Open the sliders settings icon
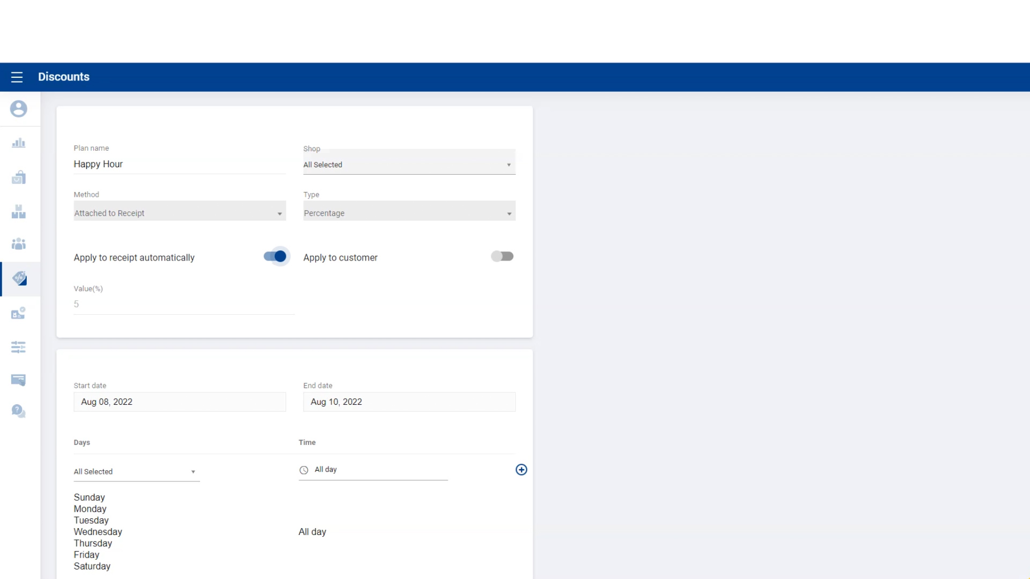The height and width of the screenshot is (579, 1030). [19, 347]
